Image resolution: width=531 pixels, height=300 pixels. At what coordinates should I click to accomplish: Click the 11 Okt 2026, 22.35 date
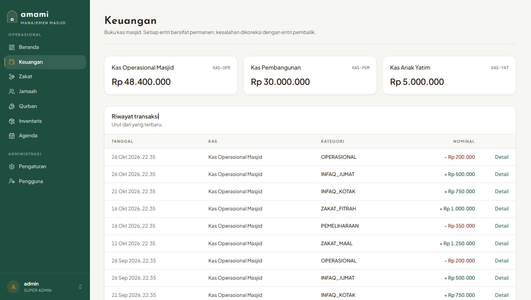click(133, 244)
